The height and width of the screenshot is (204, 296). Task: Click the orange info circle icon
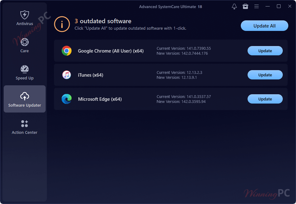[62, 24]
